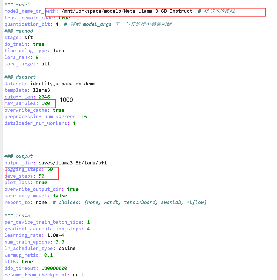Click the report_to: none value
Screen dimensions: 277x280
(41, 202)
